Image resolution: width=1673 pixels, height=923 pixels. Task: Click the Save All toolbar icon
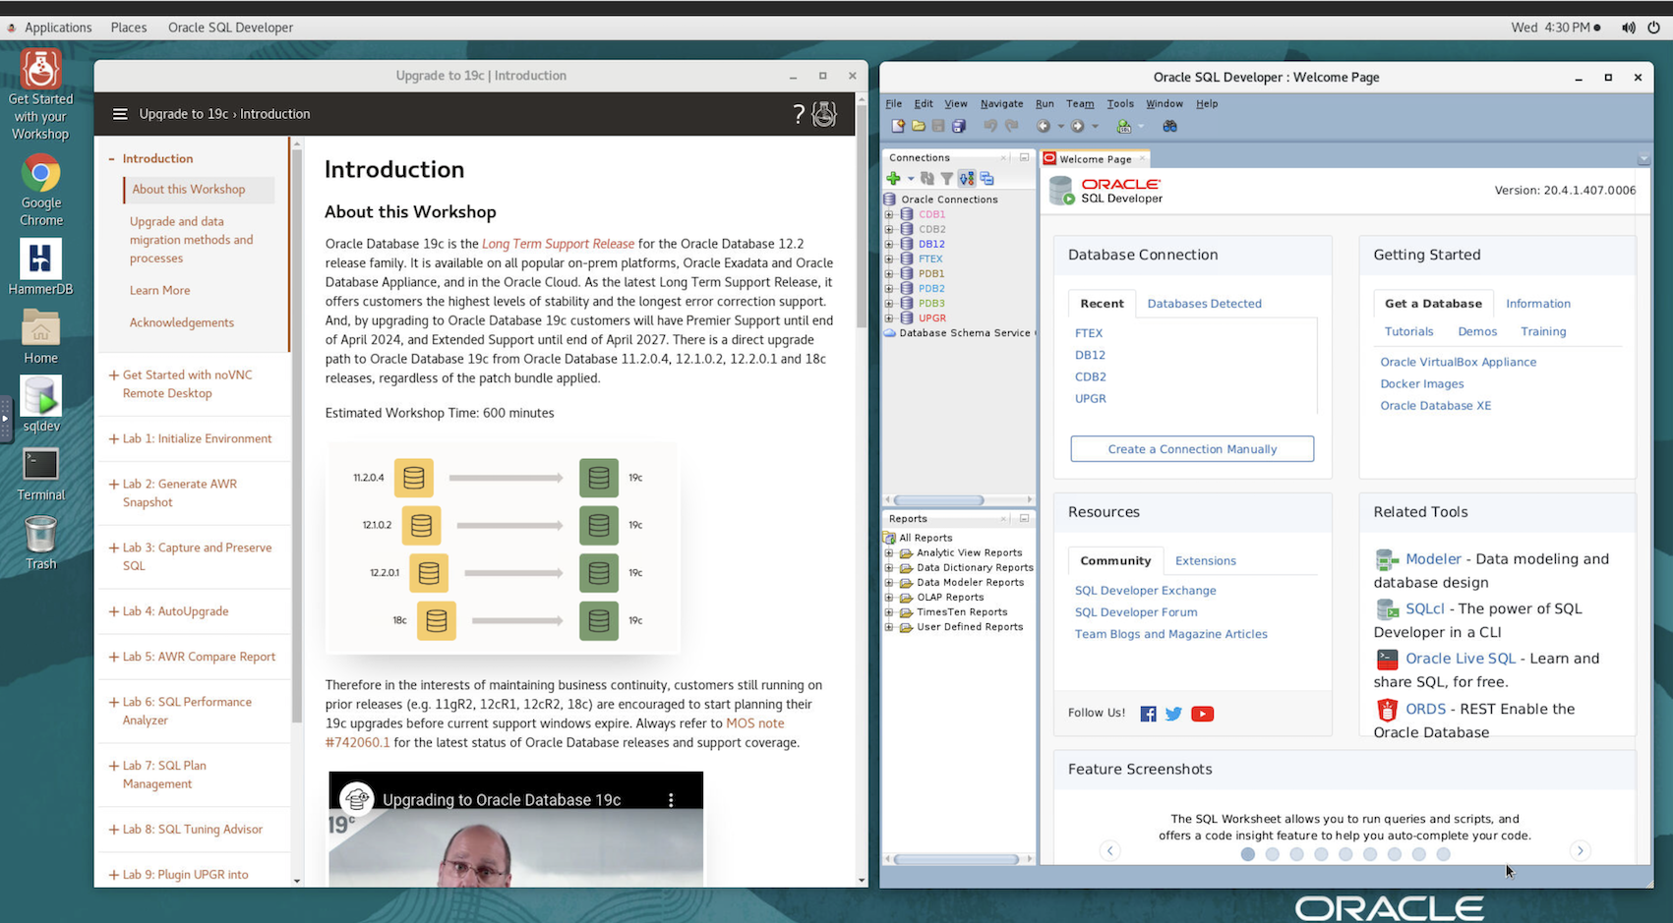(959, 126)
